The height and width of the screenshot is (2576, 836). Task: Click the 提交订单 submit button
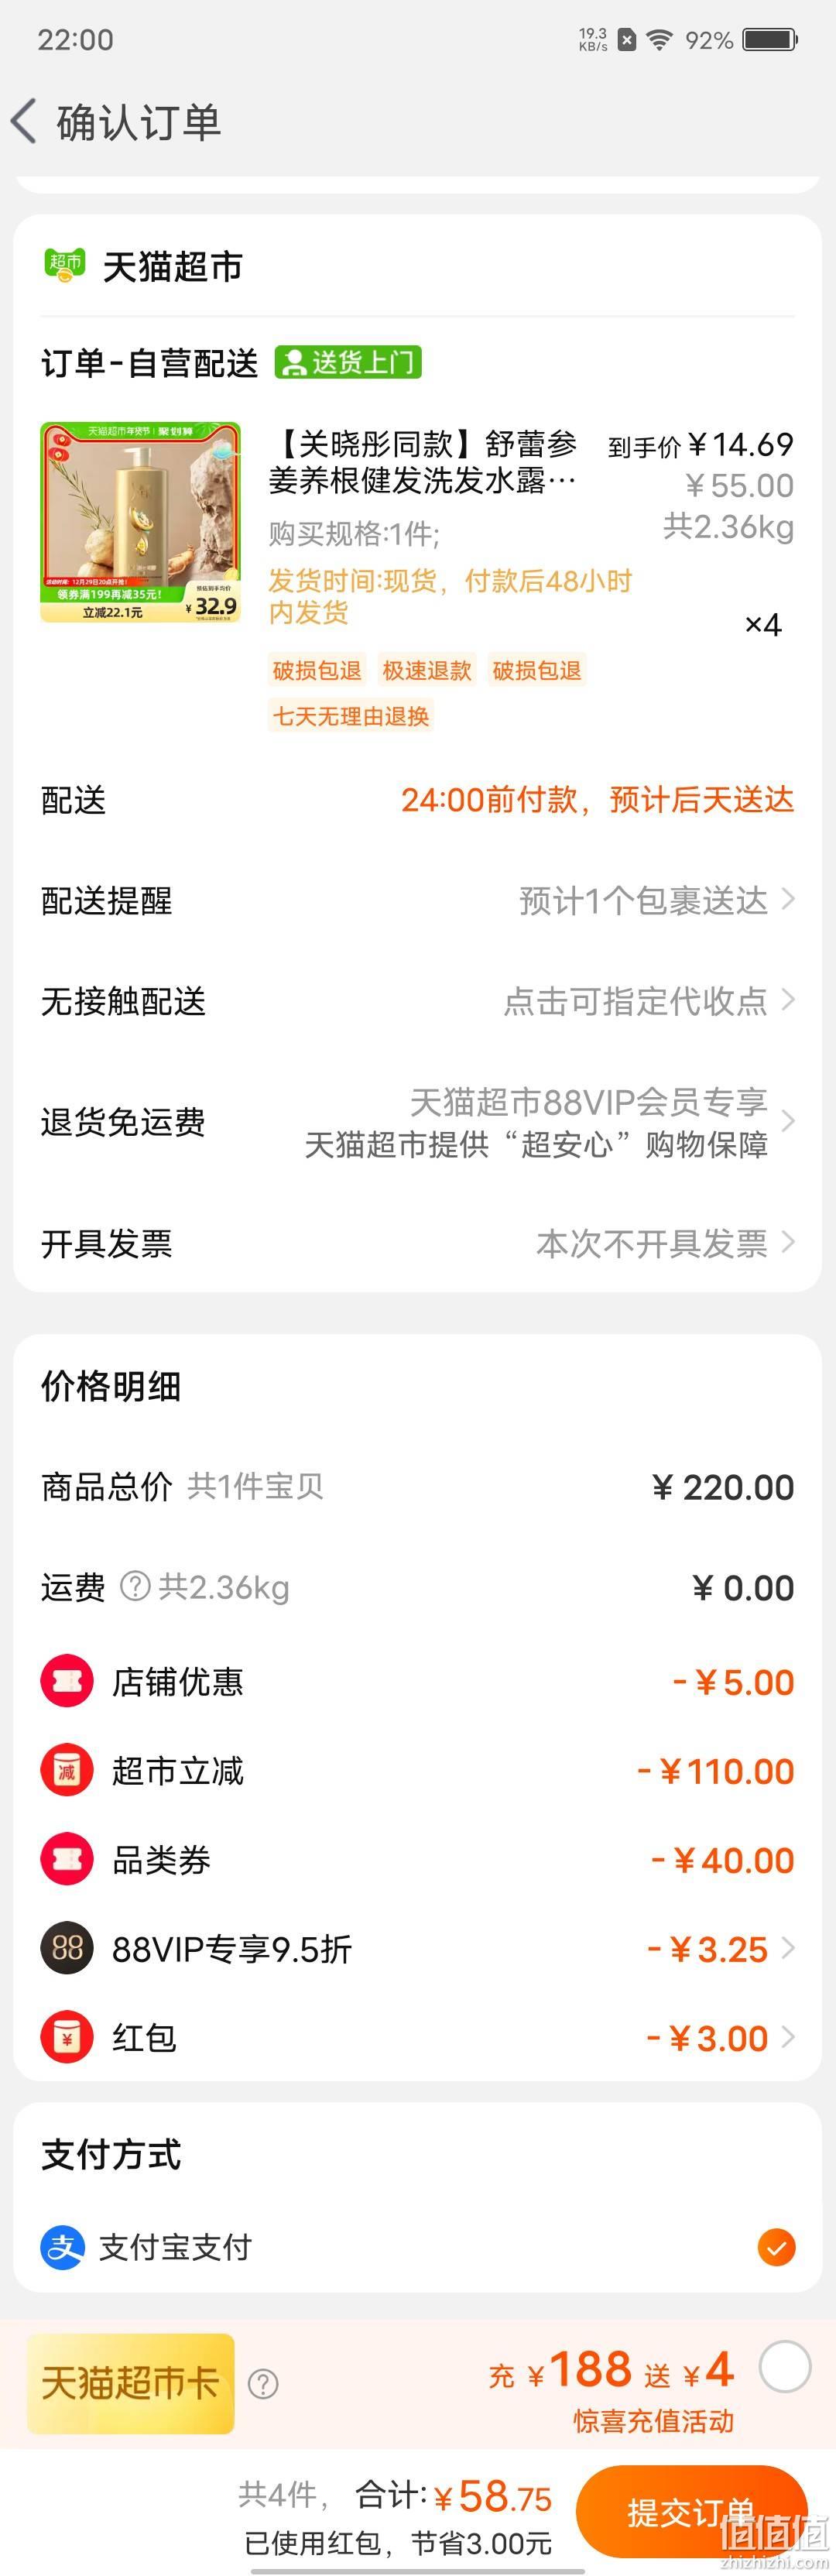(692, 2511)
